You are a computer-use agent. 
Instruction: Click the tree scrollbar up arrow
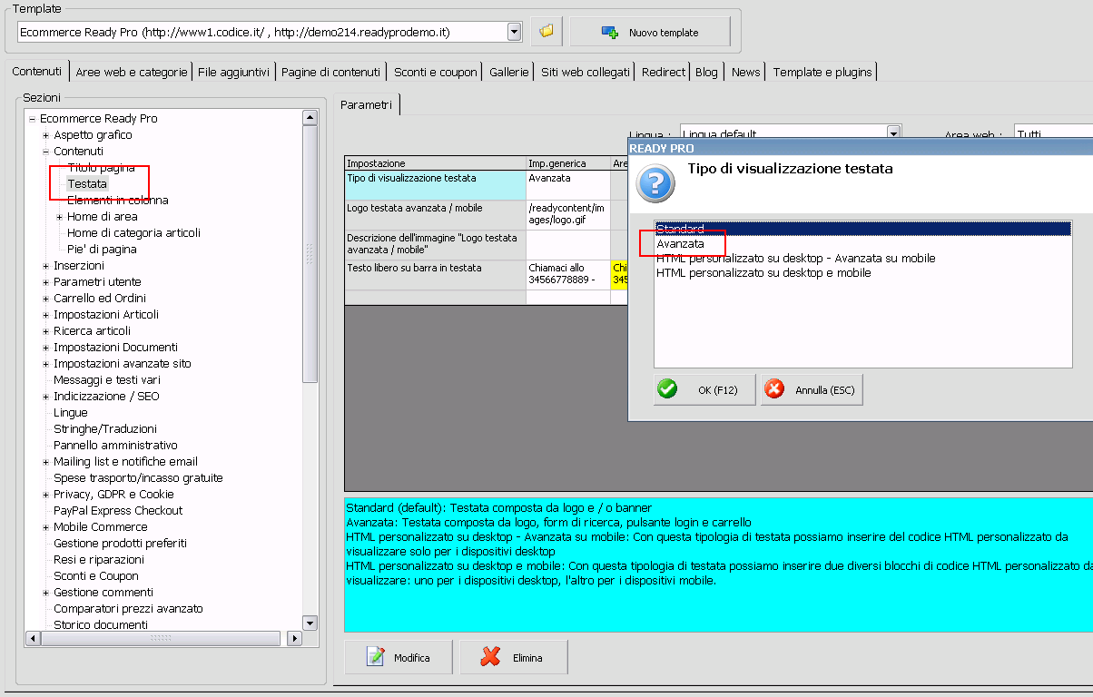310,117
